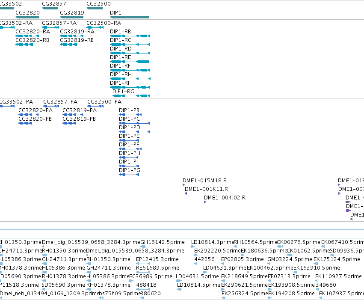Open EST EK163910.5prime
This screenshot has width=364, height=300.
317,268
